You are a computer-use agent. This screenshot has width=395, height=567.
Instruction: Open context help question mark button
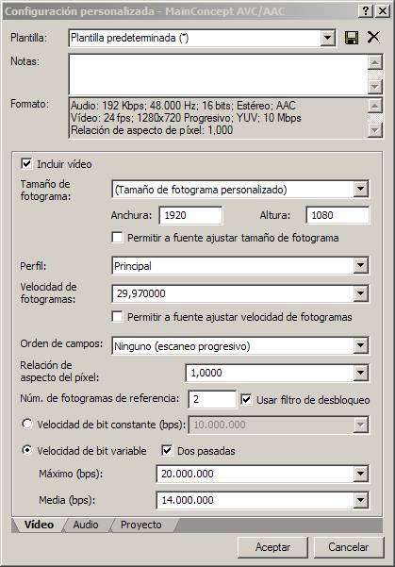click(366, 10)
